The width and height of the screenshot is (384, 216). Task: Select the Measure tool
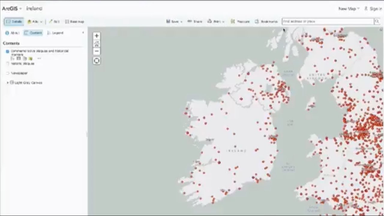pos(240,22)
